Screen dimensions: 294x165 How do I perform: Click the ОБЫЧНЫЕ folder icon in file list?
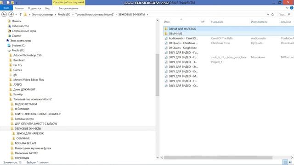pos(166,33)
